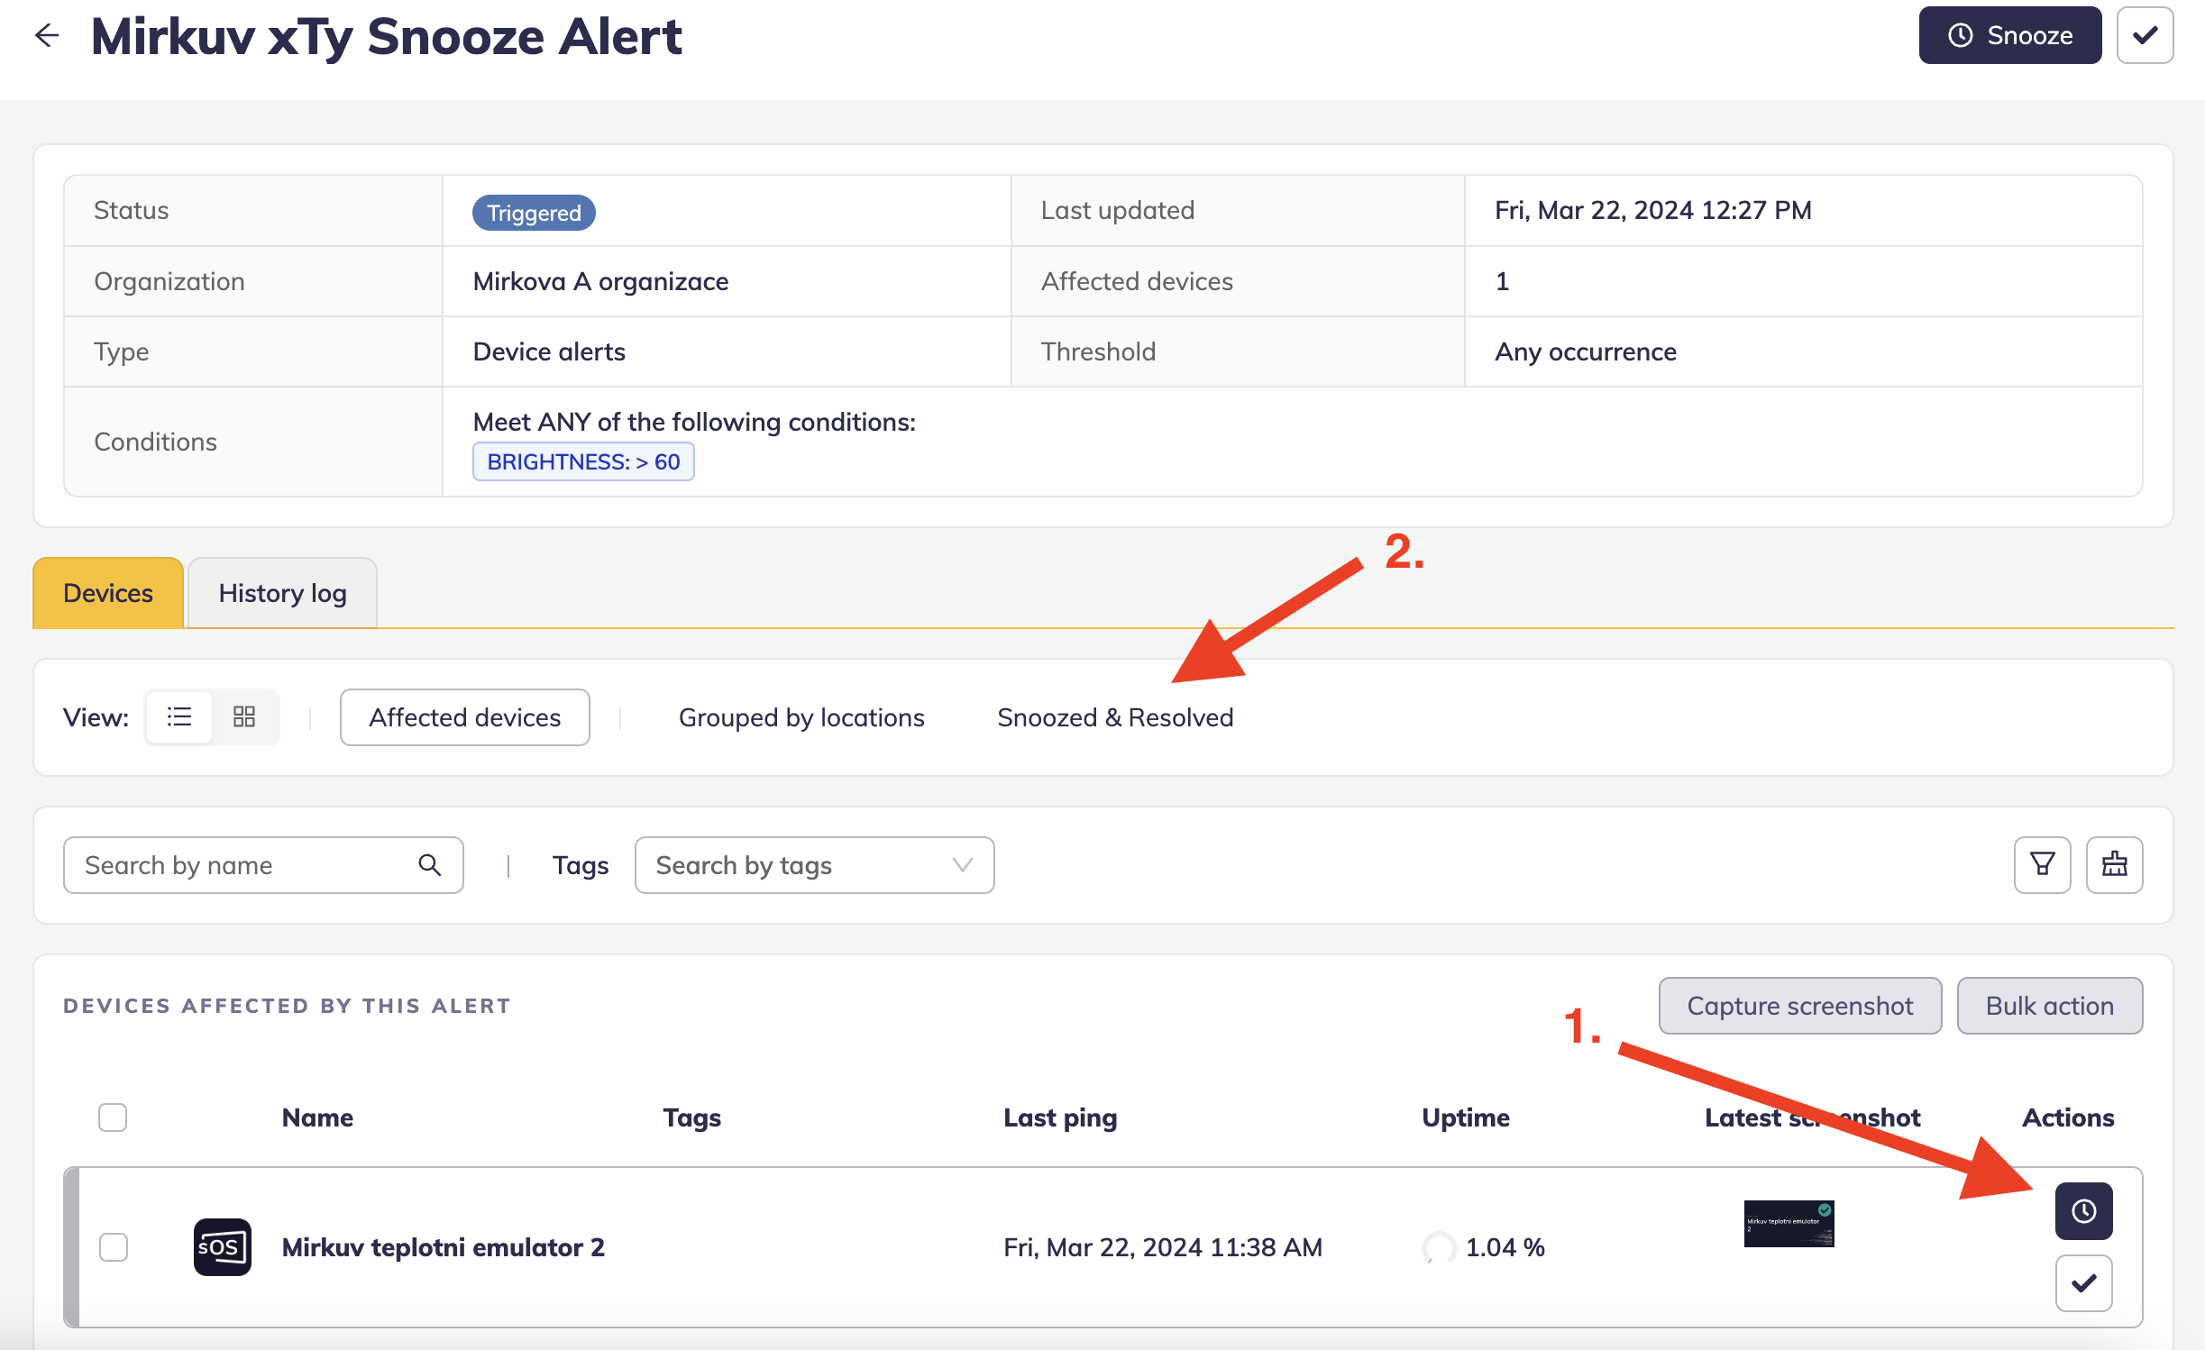Resolve device with the row checkmark icon
Screen dimensions: 2205x1350
[2083, 1283]
